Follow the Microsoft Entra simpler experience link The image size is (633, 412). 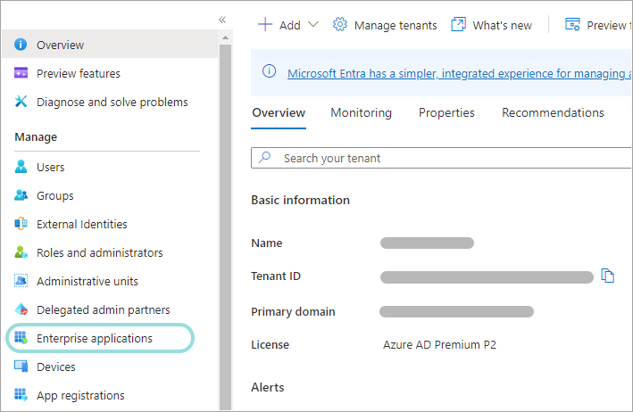point(460,73)
